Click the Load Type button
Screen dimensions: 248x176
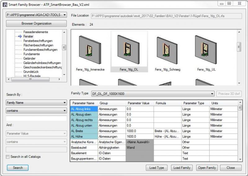coord(157,168)
